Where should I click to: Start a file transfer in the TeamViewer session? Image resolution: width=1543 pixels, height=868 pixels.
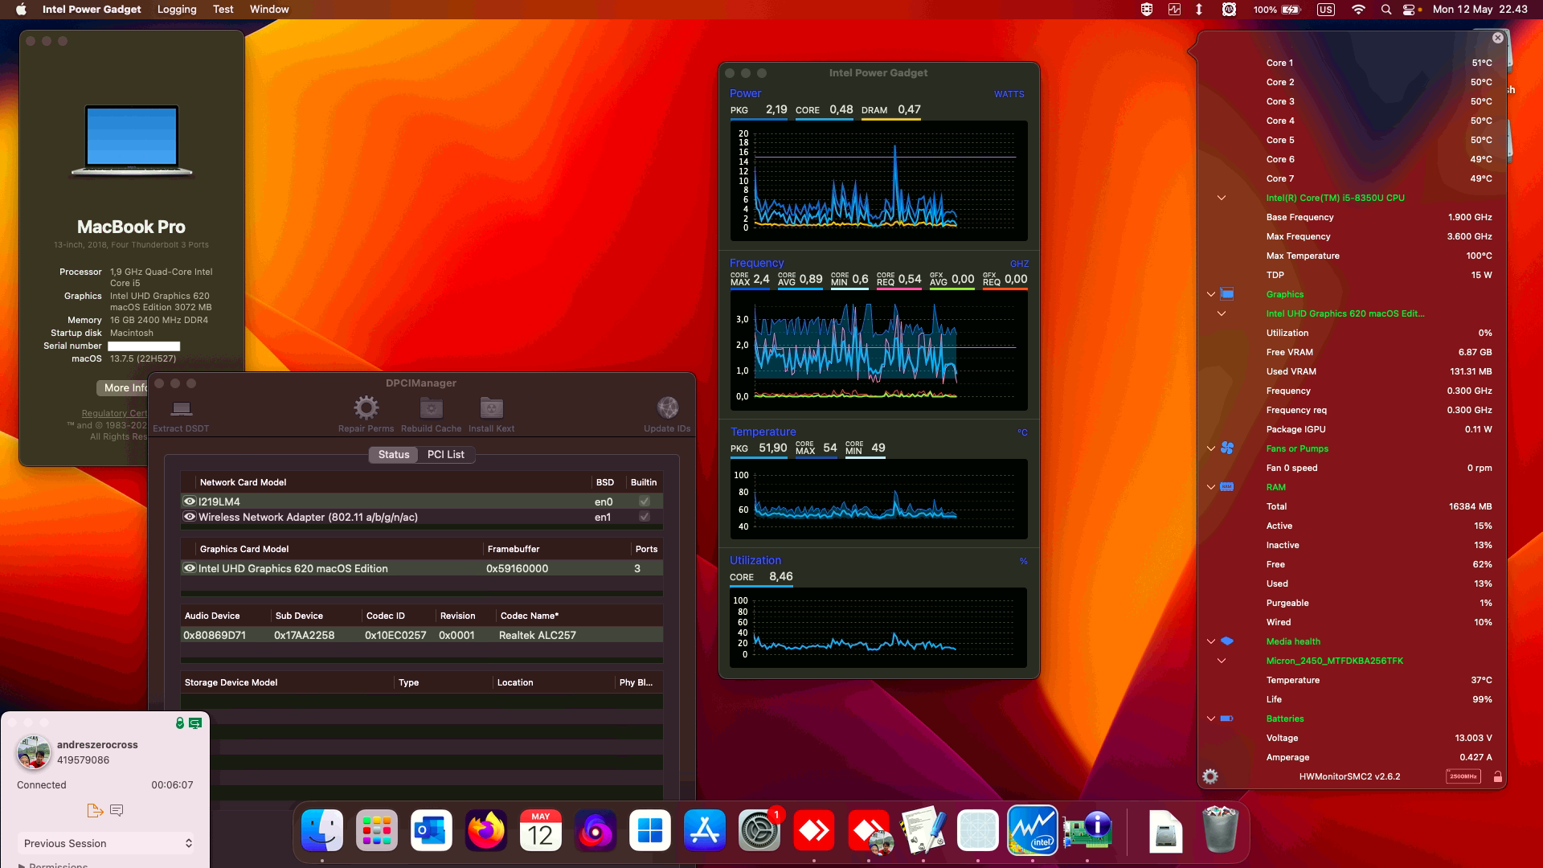click(x=94, y=810)
